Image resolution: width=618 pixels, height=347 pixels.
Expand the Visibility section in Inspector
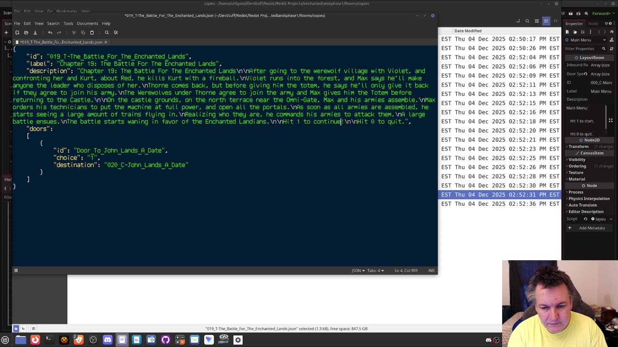coord(576,160)
